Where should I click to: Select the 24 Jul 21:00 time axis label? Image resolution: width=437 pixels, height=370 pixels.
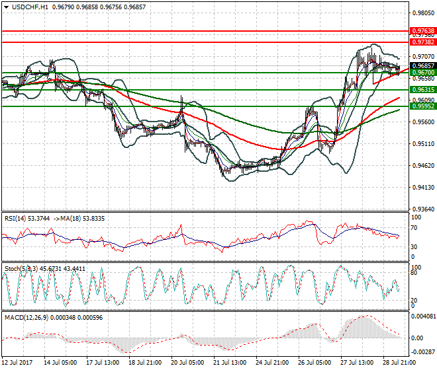(272, 363)
